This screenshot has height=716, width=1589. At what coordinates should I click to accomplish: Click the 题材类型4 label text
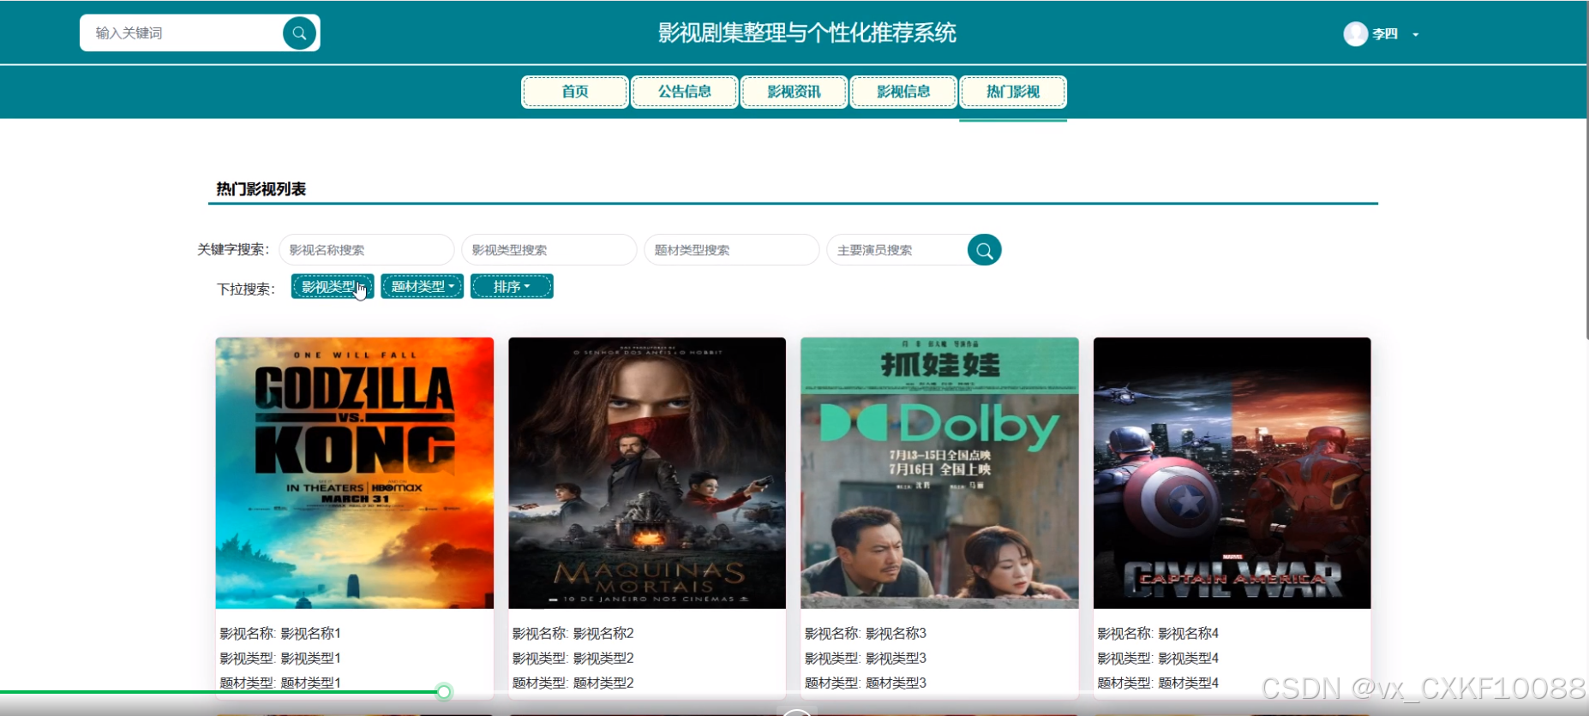[x=1188, y=683]
